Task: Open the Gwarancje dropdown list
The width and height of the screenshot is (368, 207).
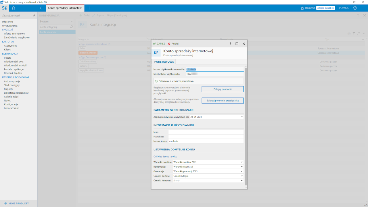Action: (x=241, y=171)
